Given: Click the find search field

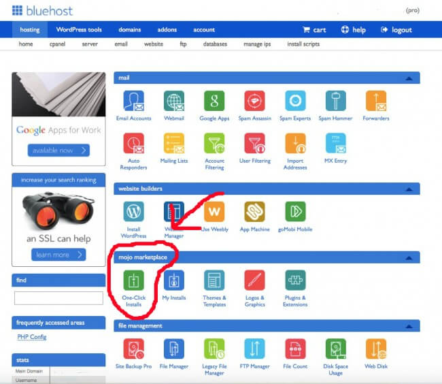Looking at the screenshot, I should (58, 298).
